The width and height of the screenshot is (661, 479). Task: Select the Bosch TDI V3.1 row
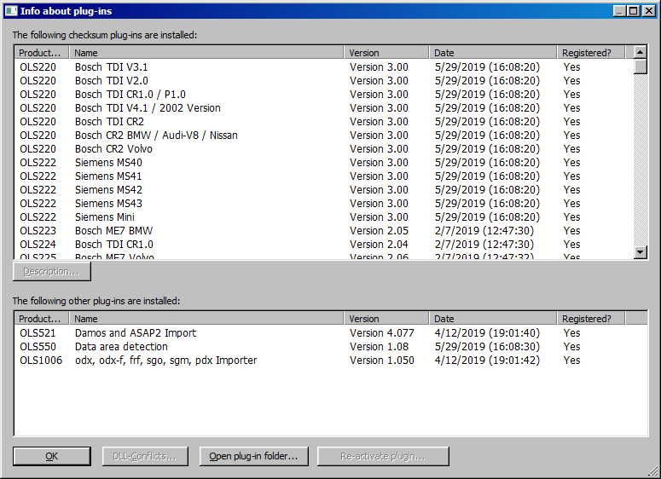click(x=324, y=67)
